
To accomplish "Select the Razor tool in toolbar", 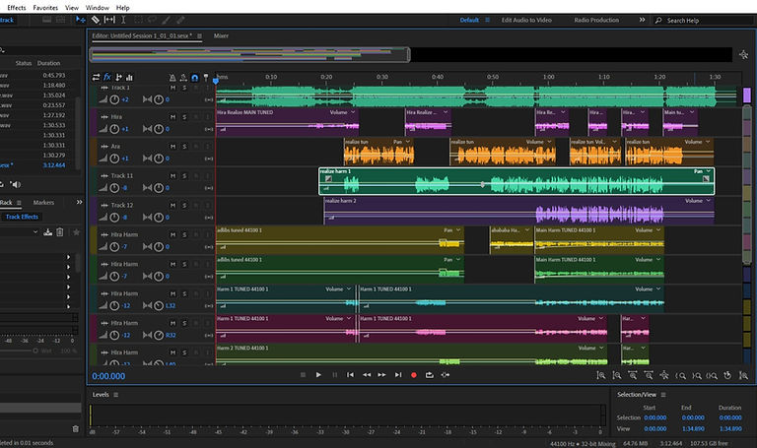I will (x=96, y=20).
